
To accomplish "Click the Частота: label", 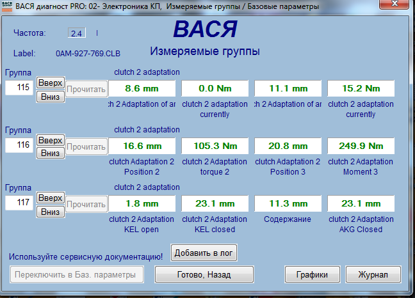I will (29, 33).
